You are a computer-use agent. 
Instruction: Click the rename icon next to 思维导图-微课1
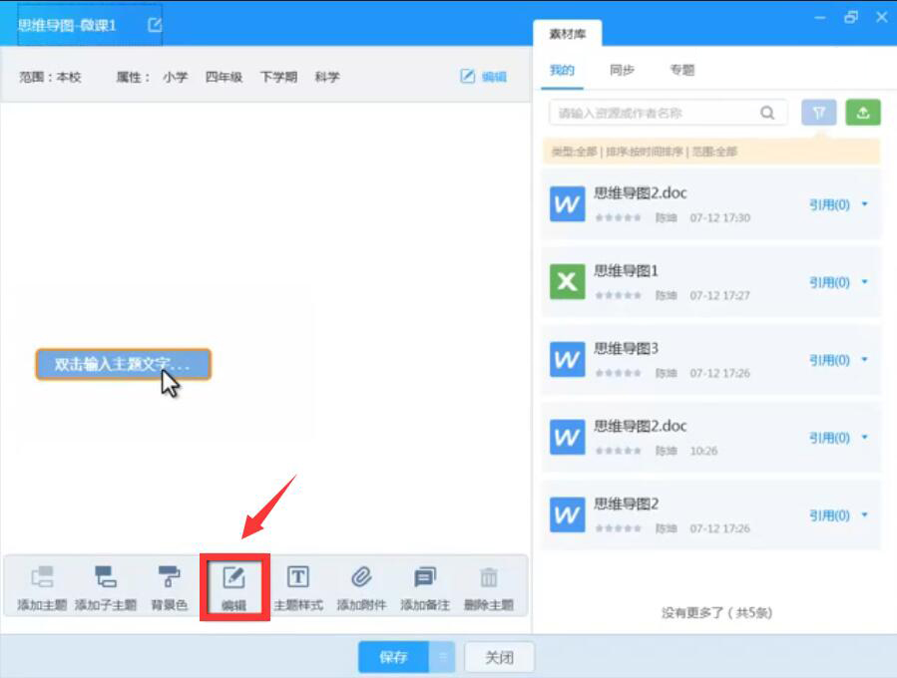(x=155, y=25)
